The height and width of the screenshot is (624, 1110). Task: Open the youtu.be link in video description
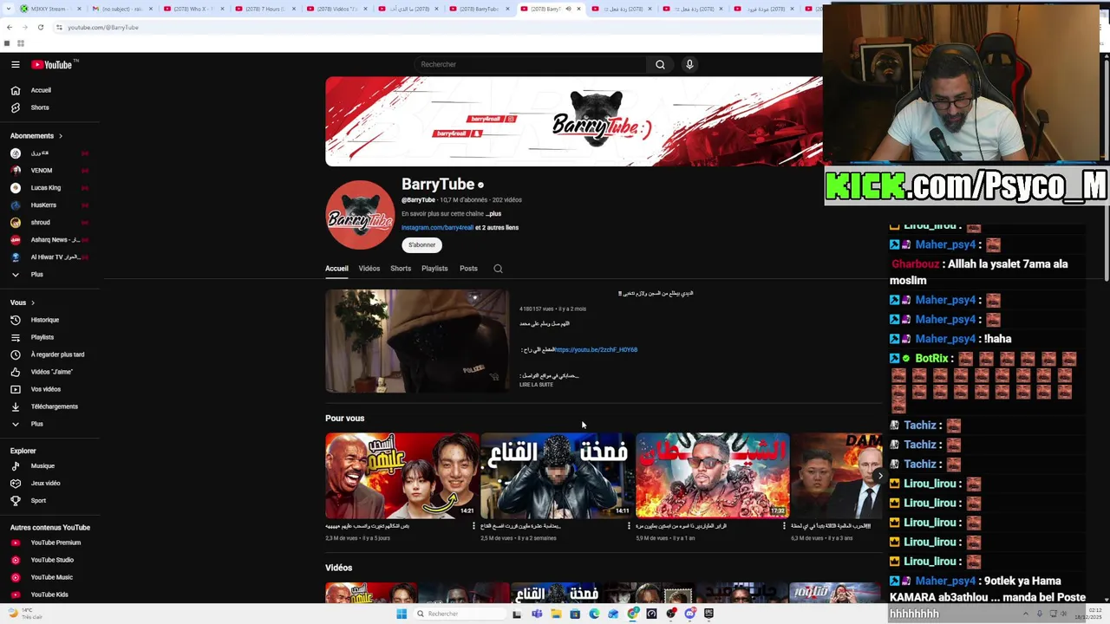point(596,350)
